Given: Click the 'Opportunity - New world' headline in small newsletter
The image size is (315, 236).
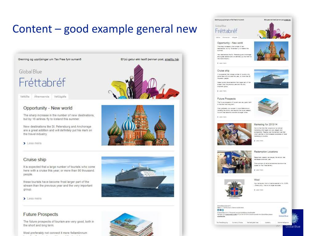Looking at the screenshot, I should (230, 43).
